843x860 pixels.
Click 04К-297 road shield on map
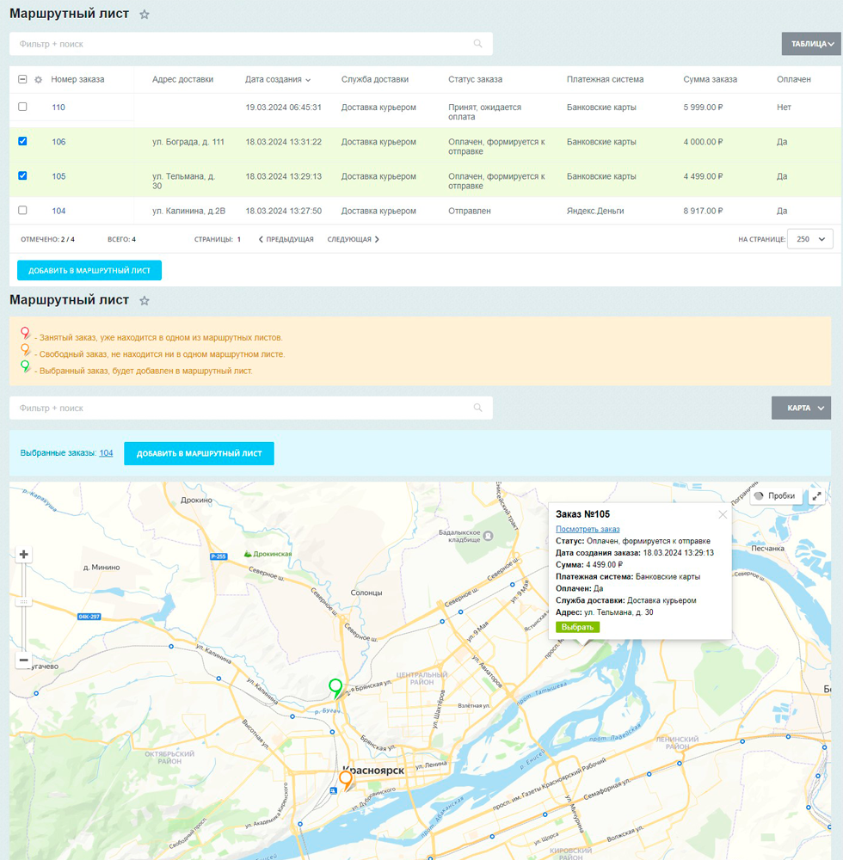click(x=89, y=617)
